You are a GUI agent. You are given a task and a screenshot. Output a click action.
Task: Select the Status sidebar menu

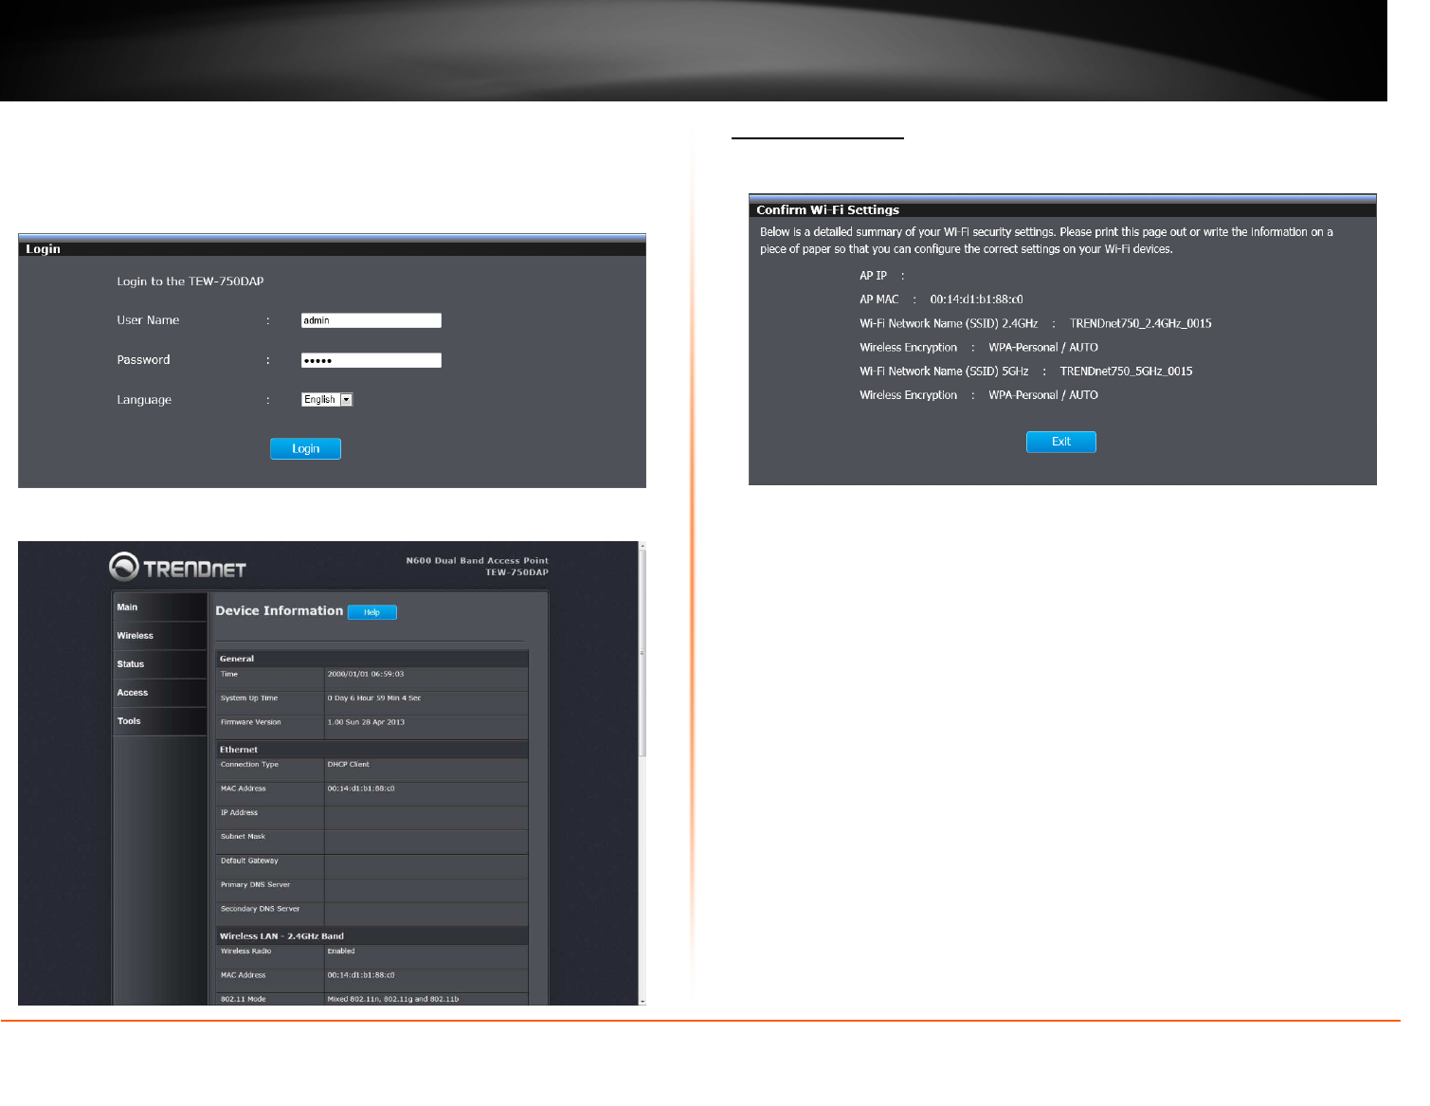159,664
